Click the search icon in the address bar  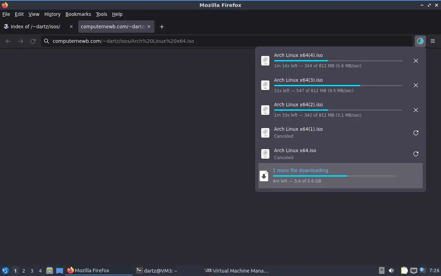tap(47, 41)
